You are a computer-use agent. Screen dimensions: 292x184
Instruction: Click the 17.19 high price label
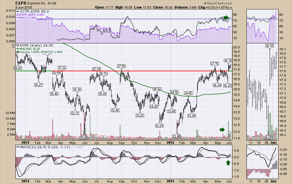pyautogui.click(x=97, y=69)
